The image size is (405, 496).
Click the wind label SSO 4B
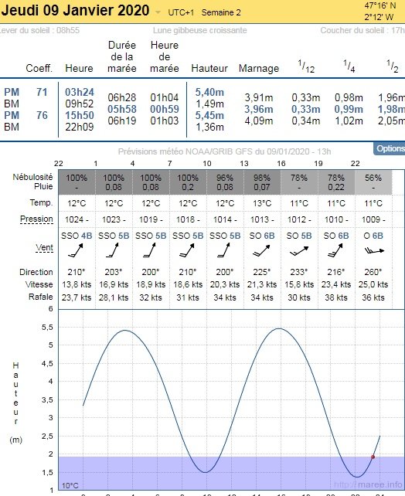pos(77,236)
